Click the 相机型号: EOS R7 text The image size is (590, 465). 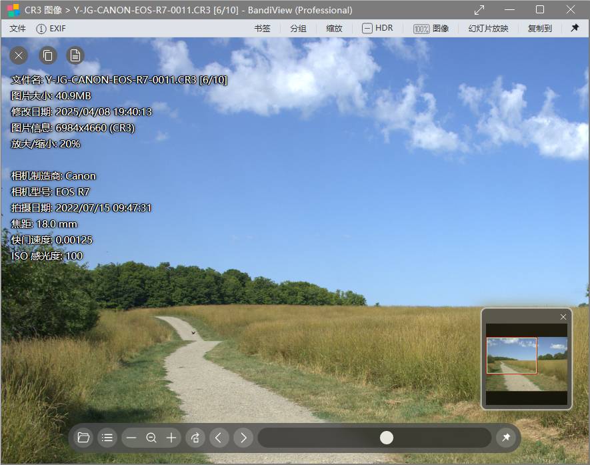tap(51, 192)
